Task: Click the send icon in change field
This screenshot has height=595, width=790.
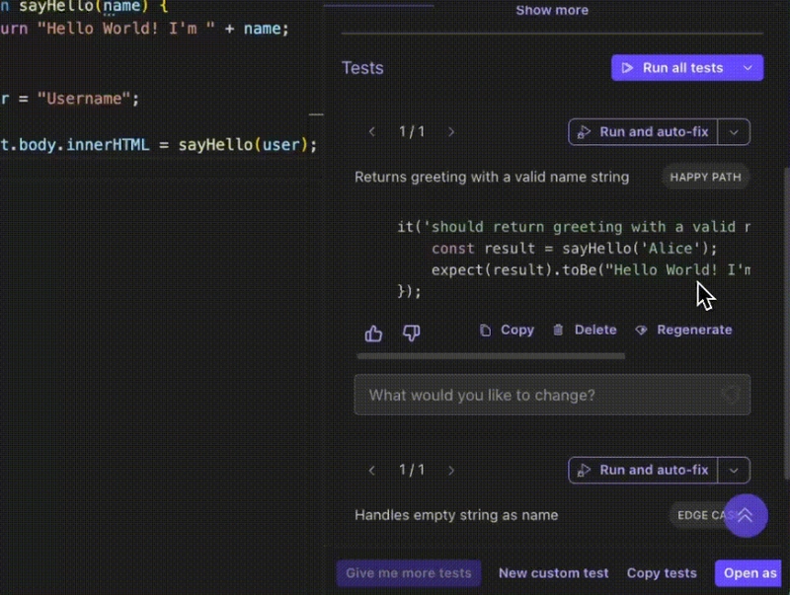Action: pos(730,395)
